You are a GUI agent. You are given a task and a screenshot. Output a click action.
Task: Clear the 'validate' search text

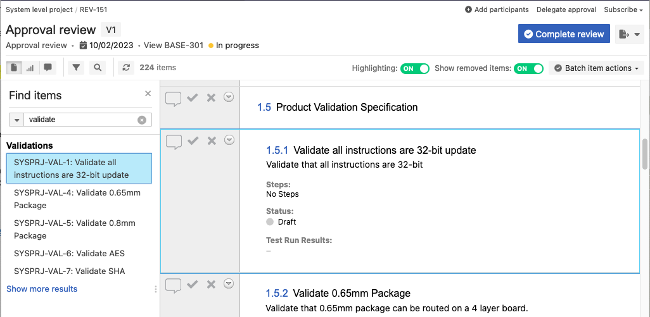(142, 120)
